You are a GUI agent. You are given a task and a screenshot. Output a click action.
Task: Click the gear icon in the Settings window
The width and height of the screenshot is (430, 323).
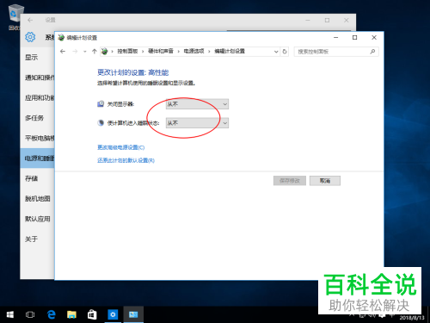30,37
